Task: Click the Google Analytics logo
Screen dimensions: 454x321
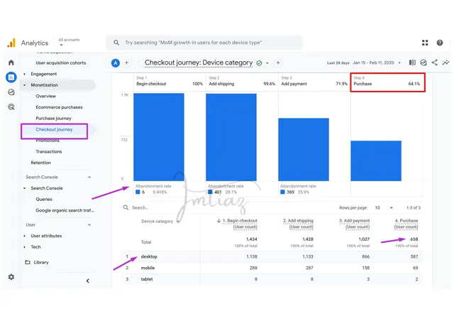Action: [11, 43]
